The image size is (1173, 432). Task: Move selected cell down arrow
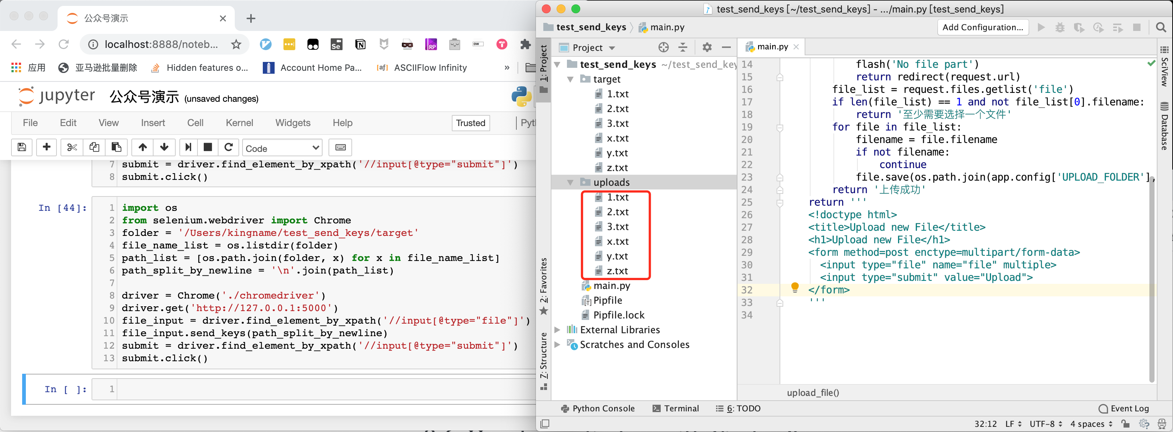pos(164,147)
